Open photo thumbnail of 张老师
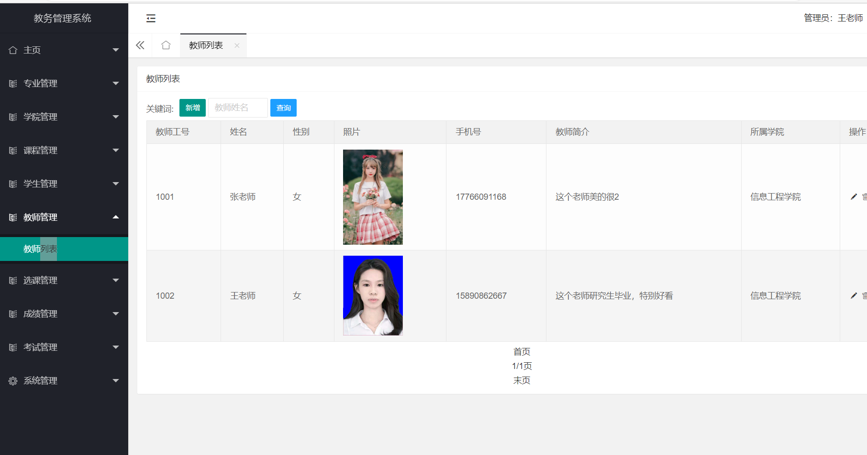Image resolution: width=867 pixels, height=455 pixels. point(373,197)
